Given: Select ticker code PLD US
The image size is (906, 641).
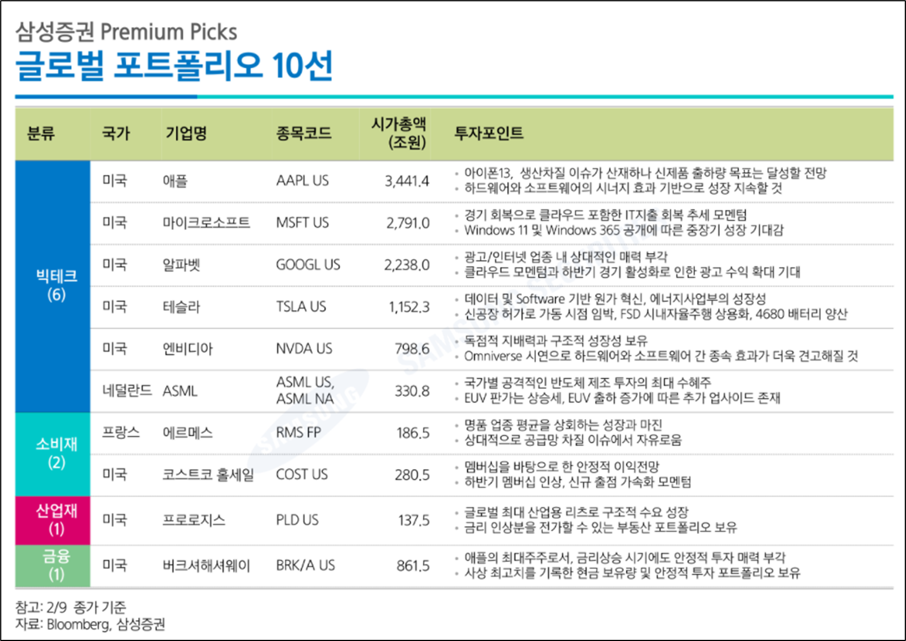Looking at the screenshot, I should (x=297, y=520).
